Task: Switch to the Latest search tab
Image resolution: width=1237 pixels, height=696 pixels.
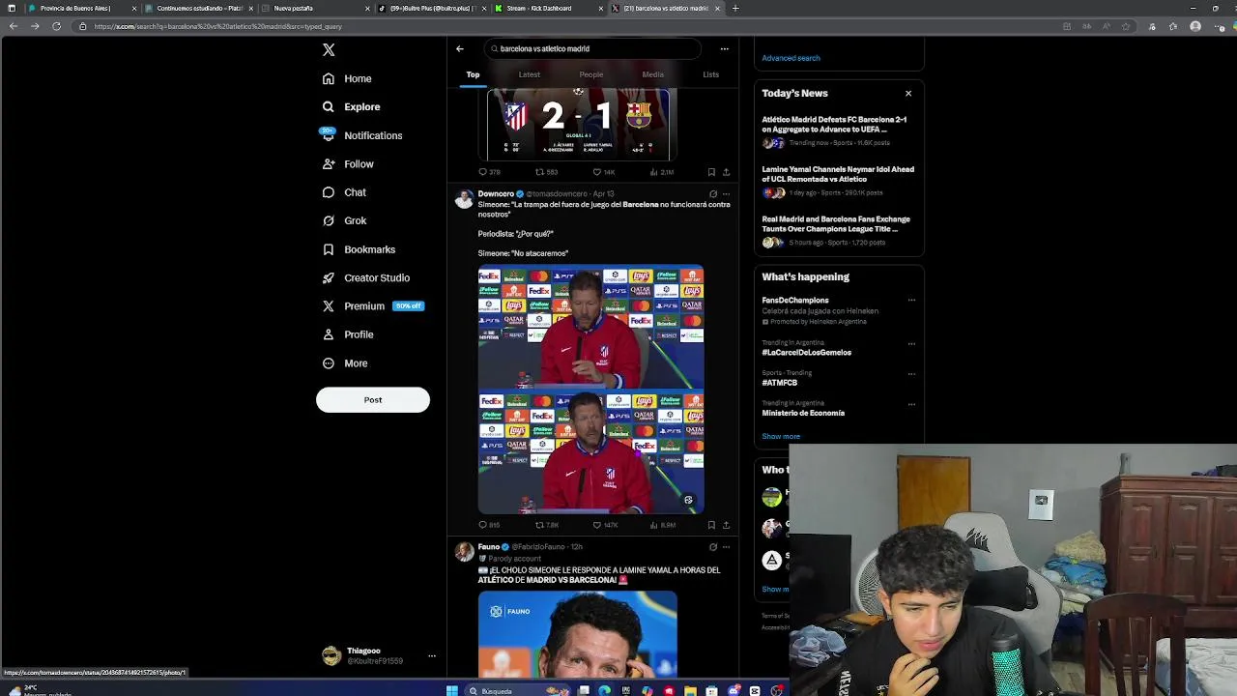Action: pyautogui.click(x=530, y=74)
